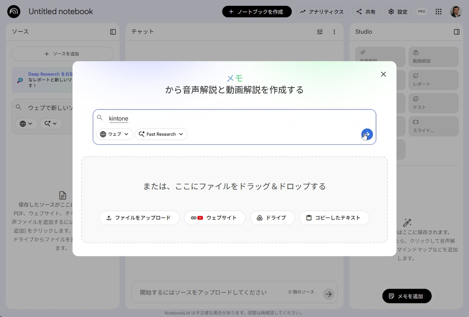Collapse the ソース panel with its panel icon

pyautogui.click(x=113, y=32)
